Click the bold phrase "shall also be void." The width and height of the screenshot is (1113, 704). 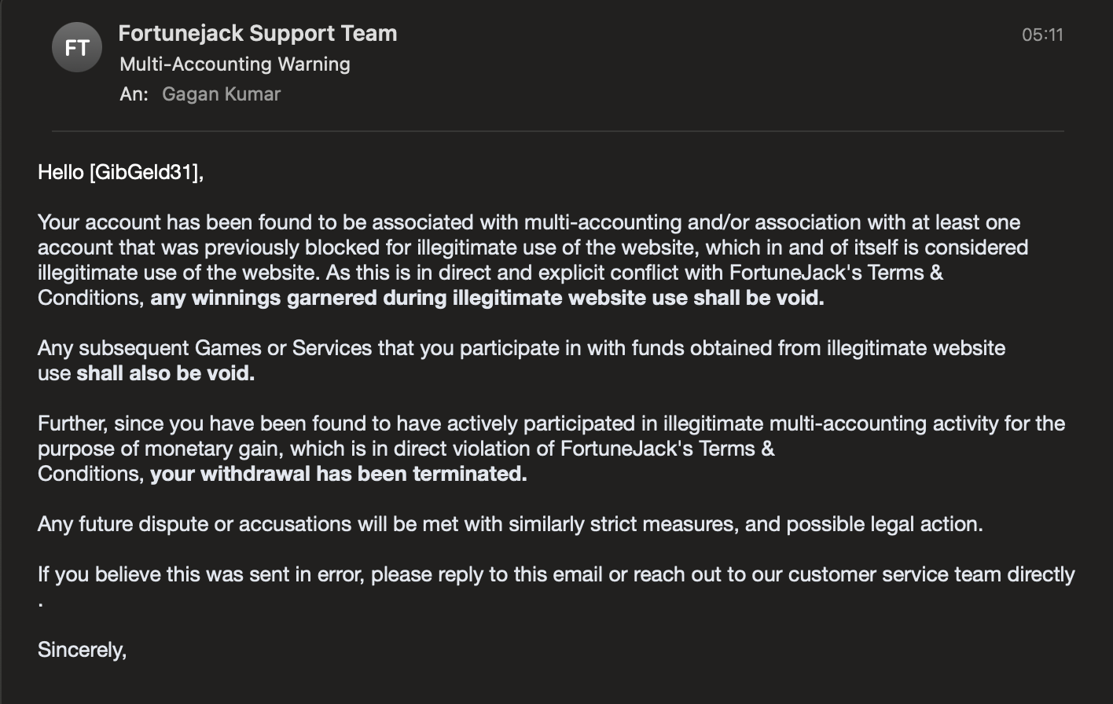pos(165,373)
